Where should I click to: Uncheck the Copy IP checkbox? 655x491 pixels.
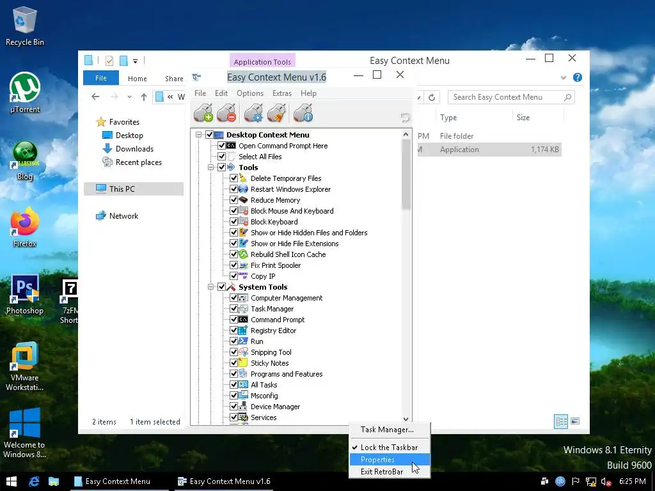[x=234, y=276]
